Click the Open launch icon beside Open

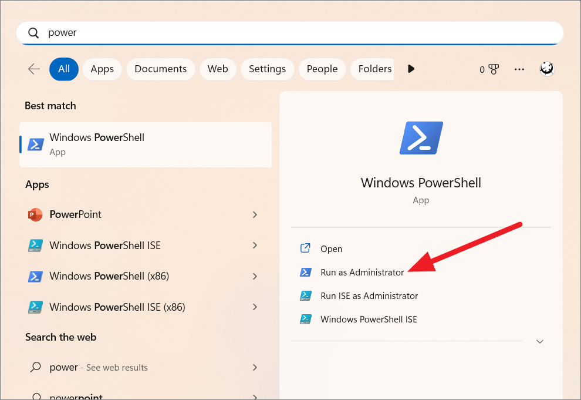coord(305,248)
